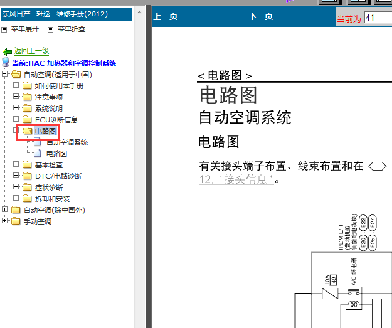Click the 菜单折叠 list icon
Viewport: 392px width, 328px height.
click(x=51, y=29)
